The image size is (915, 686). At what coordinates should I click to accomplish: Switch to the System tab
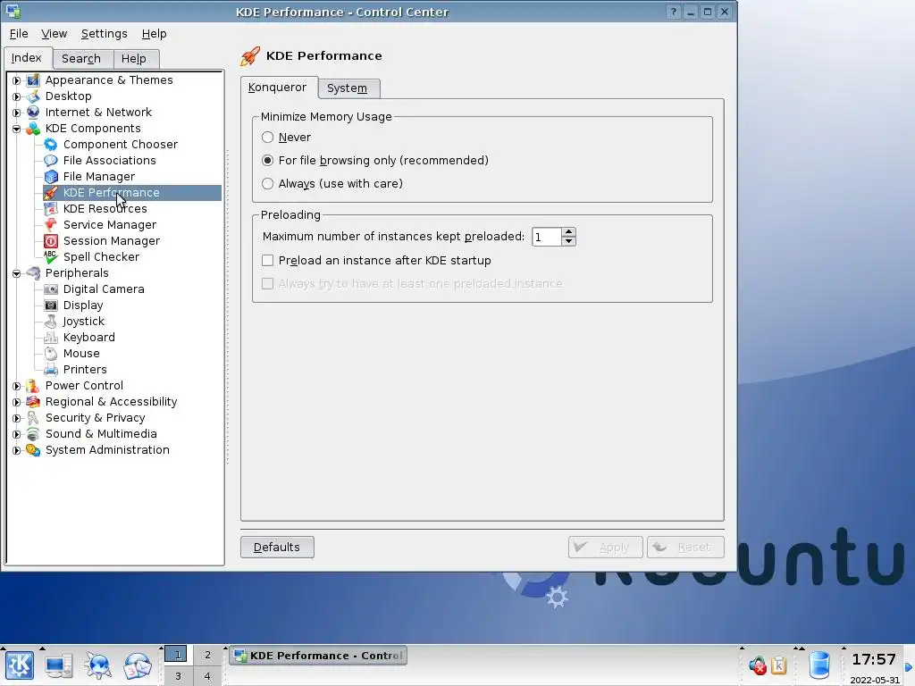point(348,88)
